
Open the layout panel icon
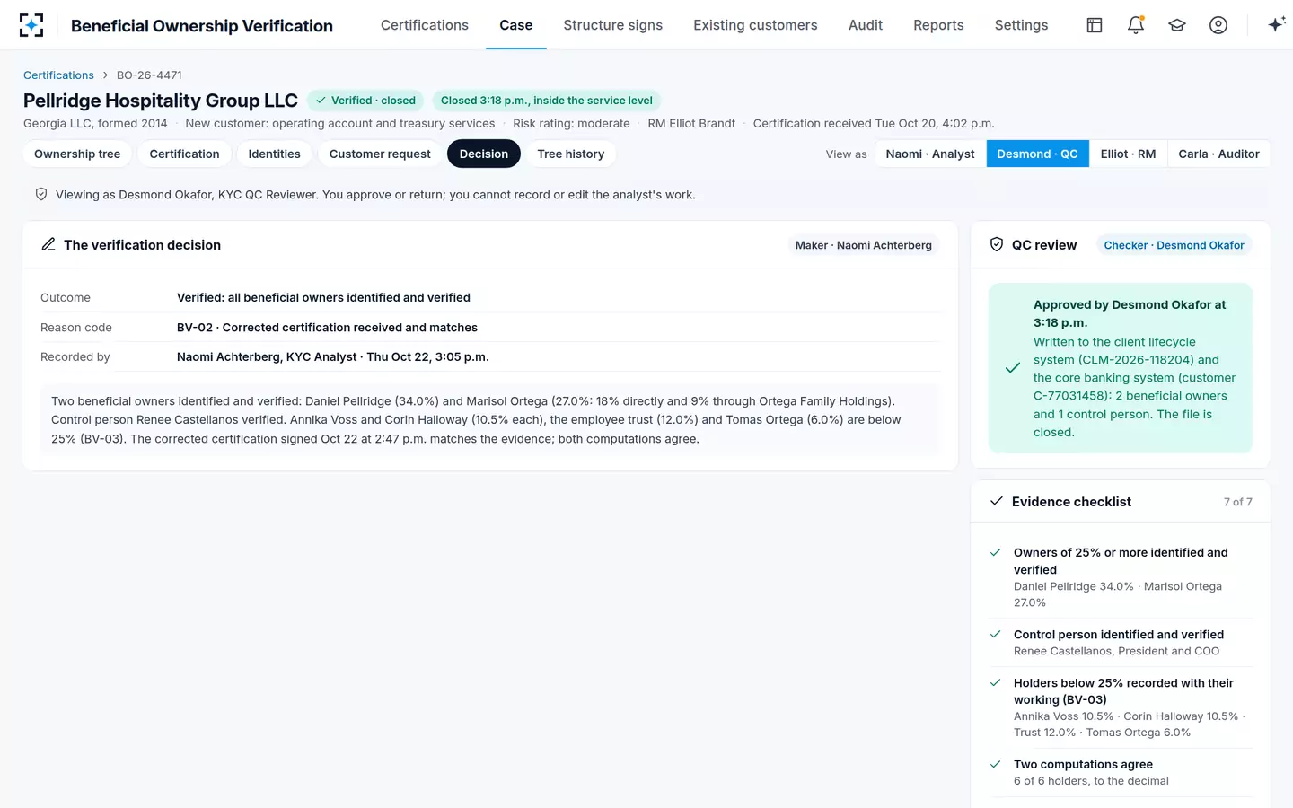coord(1095,25)
